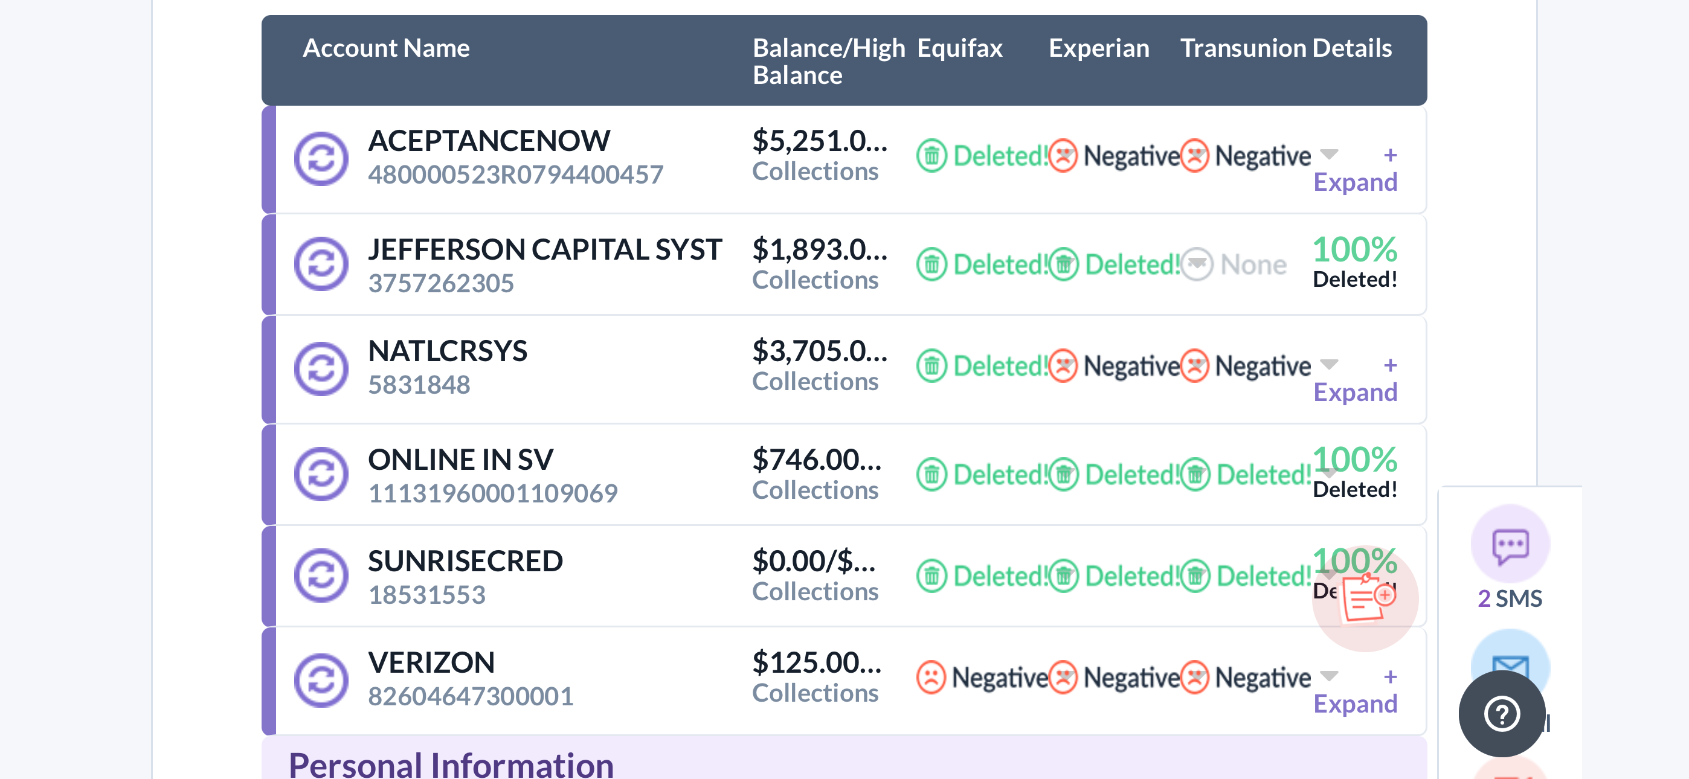The height and width of the screenshot is (779, 1689).
Task: Click the Equifax sad face icon for VERIZON
Action: pos(931,678)
